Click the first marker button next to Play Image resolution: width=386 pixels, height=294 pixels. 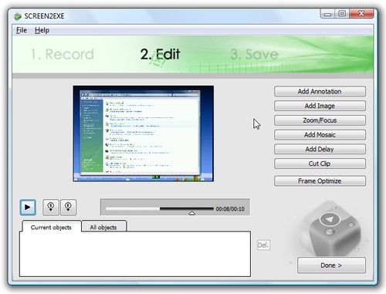(51, 207)
